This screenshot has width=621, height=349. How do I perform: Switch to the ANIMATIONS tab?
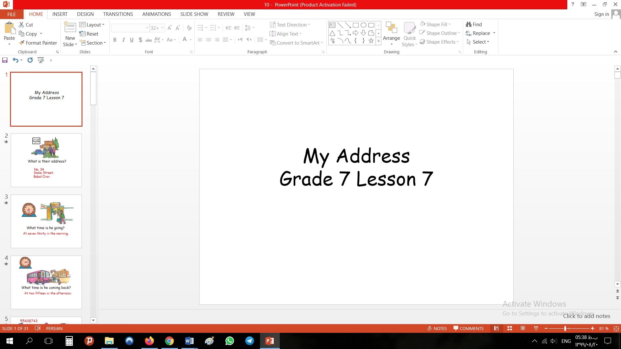tap(157, 14)
